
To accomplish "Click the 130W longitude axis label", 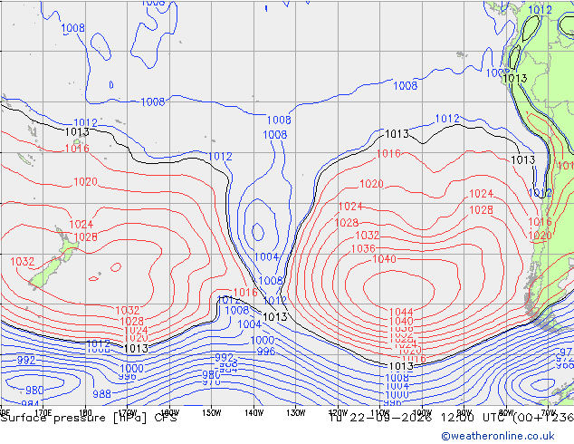I will [296, 413].
